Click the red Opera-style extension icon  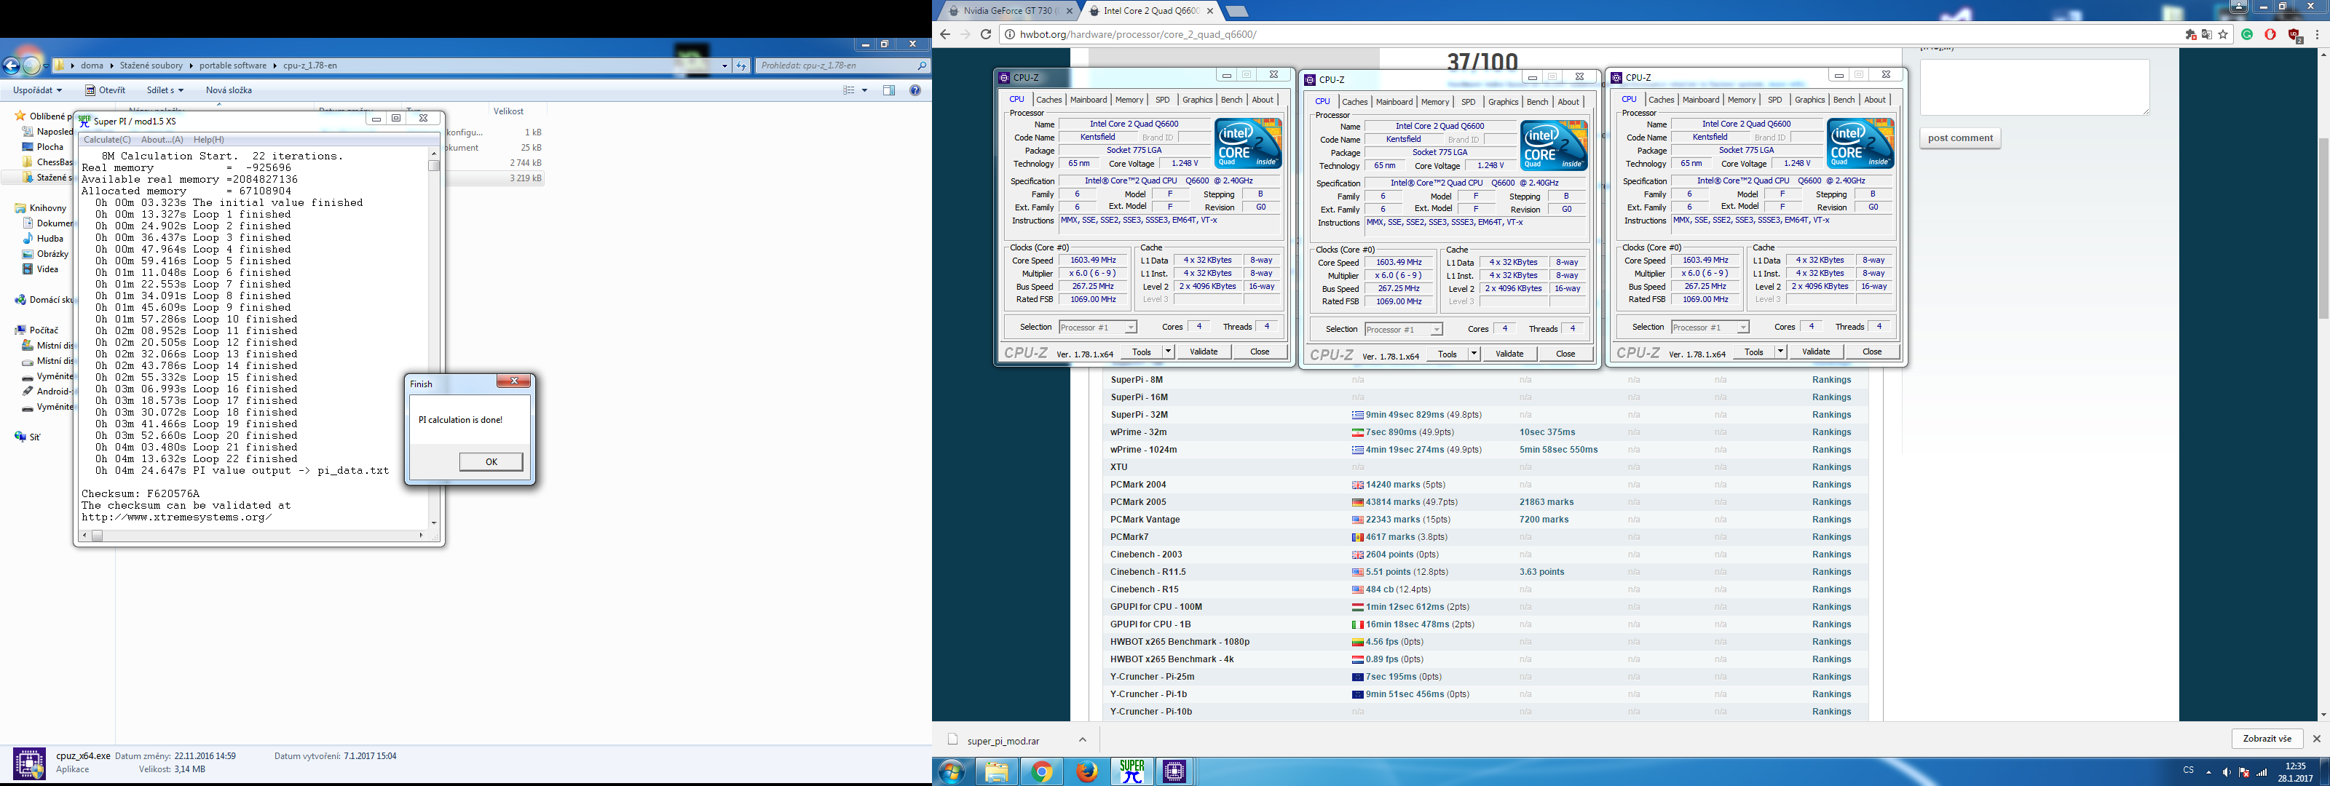[x=2270, y=34]
